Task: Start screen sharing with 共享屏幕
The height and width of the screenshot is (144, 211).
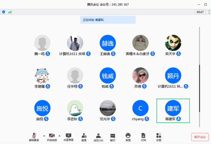Action: coord(68,137)
